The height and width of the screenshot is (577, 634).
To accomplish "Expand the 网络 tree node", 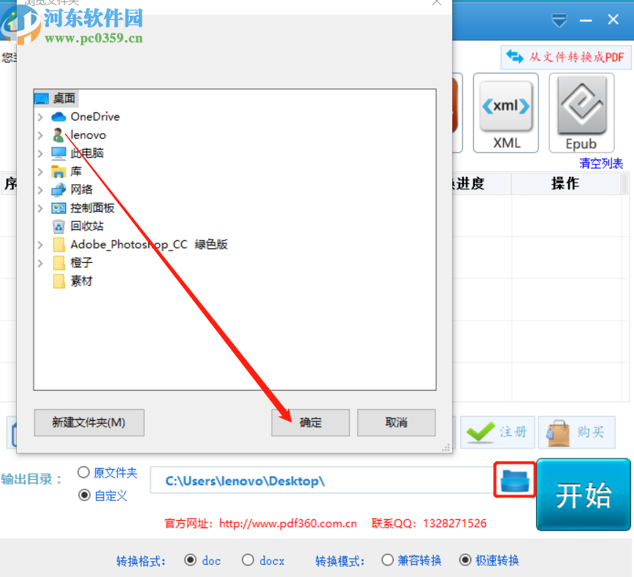I will coord(40,190).
